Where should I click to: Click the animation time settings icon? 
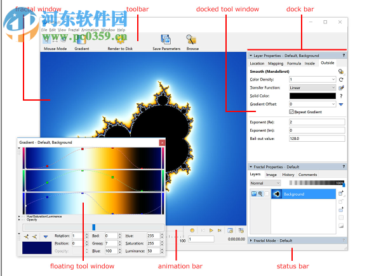coord(230,230)
